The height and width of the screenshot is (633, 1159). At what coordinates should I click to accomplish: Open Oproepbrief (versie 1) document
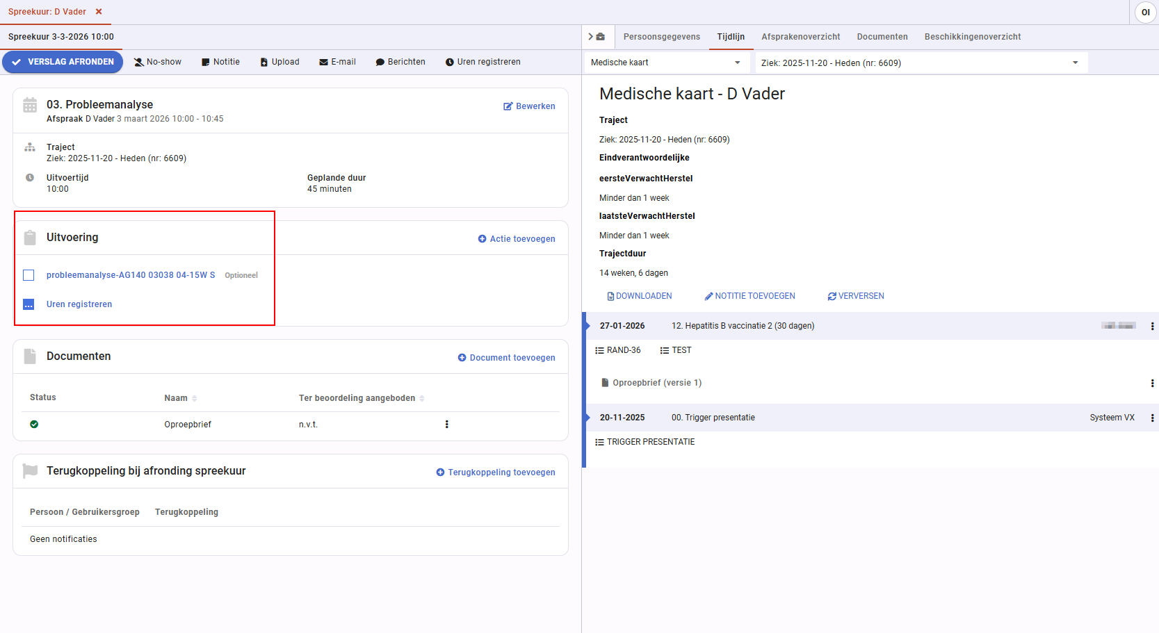[651, 383]
